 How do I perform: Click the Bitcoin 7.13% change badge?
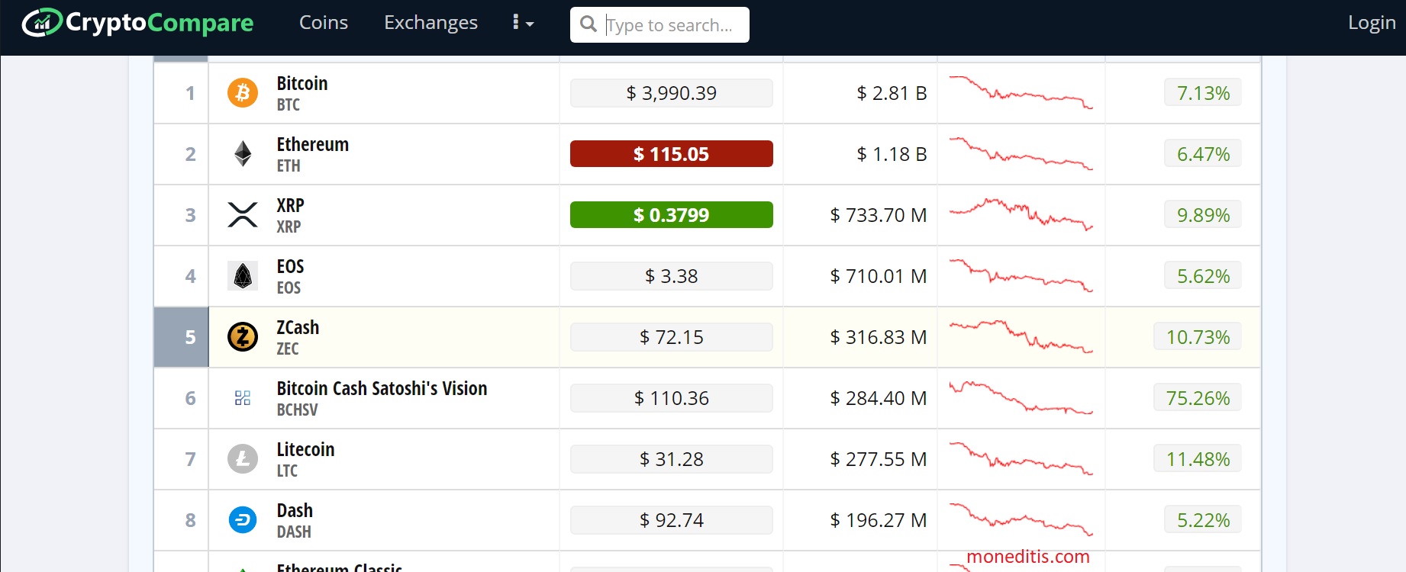(x=1203, y=93)
